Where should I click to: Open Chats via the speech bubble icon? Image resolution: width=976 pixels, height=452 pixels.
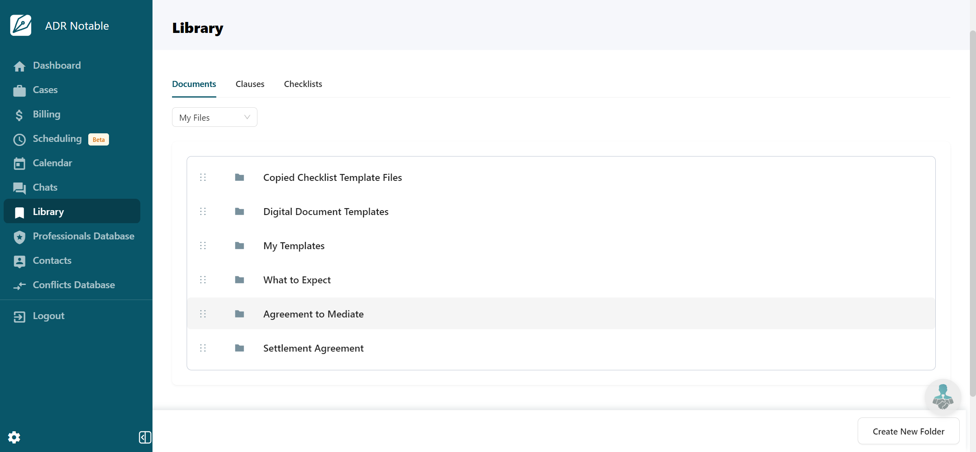19,188
